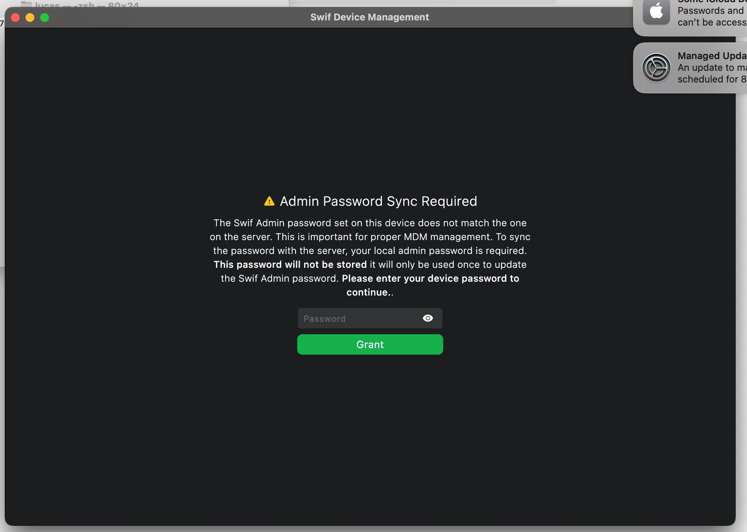Viewport: 747px width, 532px height.
Task: Click folder icon in background terminal title
Action: (x=26, y=4)
